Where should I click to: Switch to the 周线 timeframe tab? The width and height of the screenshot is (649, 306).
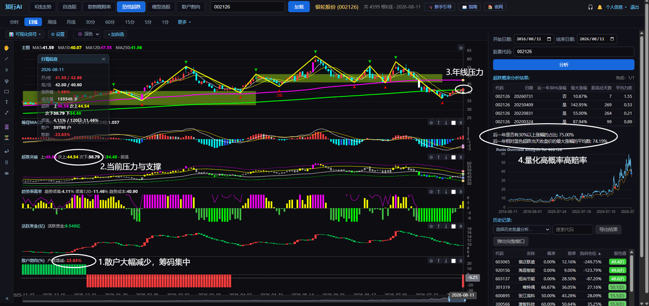pyautogui.click(x=52, y=22)
